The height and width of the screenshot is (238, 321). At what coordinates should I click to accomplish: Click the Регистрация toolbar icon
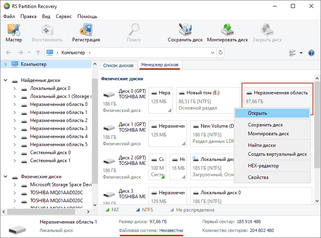[x=86, y=30]
